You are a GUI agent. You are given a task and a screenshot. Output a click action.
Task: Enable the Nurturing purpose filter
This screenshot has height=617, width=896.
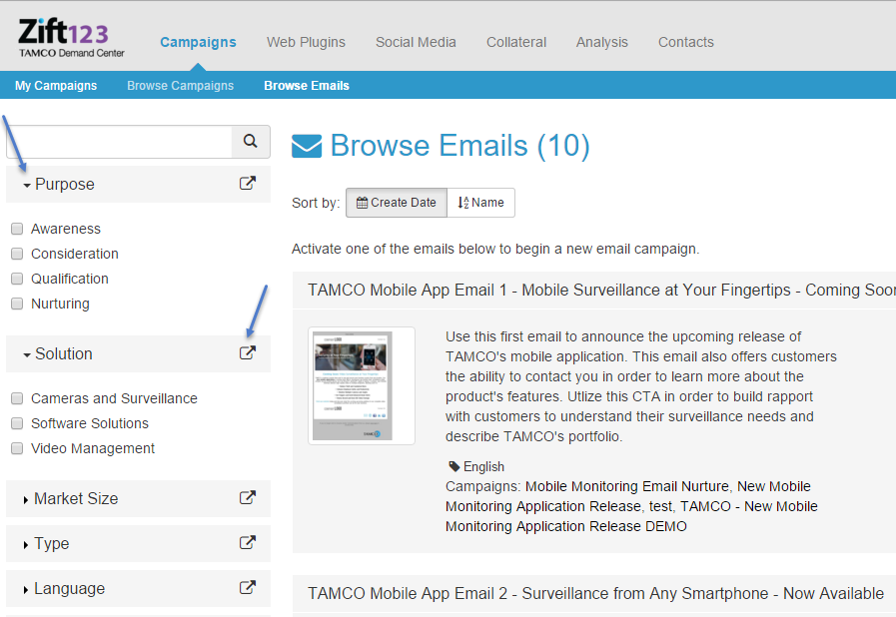pyautogui.click(x=17, y=304)
